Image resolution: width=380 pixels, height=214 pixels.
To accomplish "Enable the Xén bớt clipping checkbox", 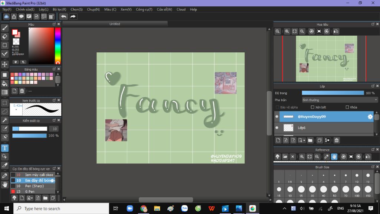I will pyautogui.click(x=312, y=107).
